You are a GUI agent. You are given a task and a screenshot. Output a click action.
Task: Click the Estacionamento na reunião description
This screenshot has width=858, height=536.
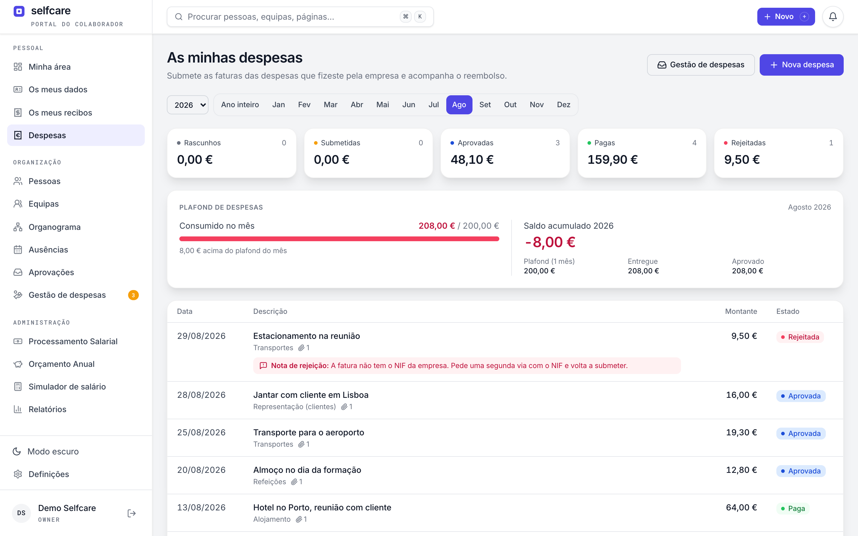click(306, 336)
